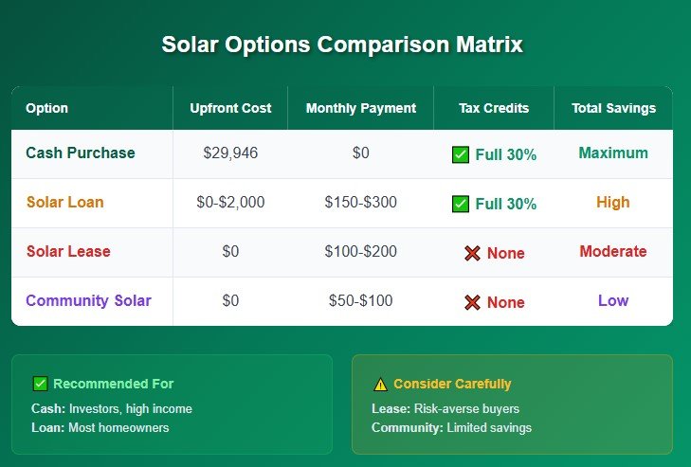
Task: Click the Total Savings column header
Action: 613,108
